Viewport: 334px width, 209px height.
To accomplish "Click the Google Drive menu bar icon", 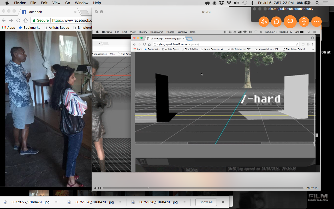I will (x=214, y=3).
